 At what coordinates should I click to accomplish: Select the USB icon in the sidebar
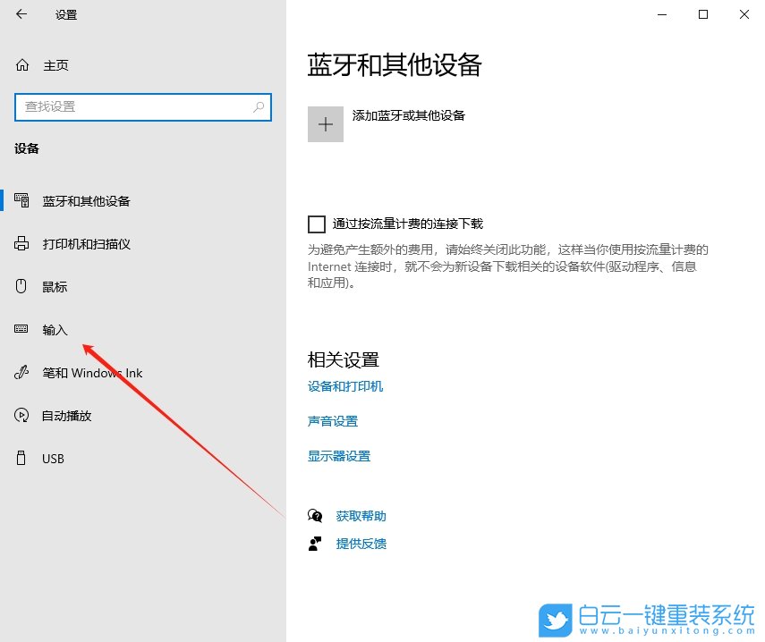(20, 458)
